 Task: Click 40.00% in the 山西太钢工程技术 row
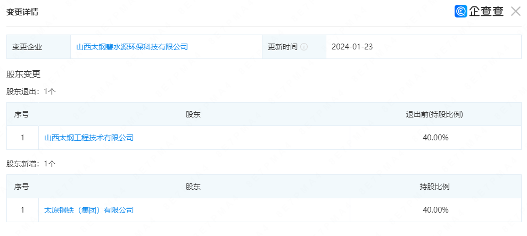tap(435, 138)
